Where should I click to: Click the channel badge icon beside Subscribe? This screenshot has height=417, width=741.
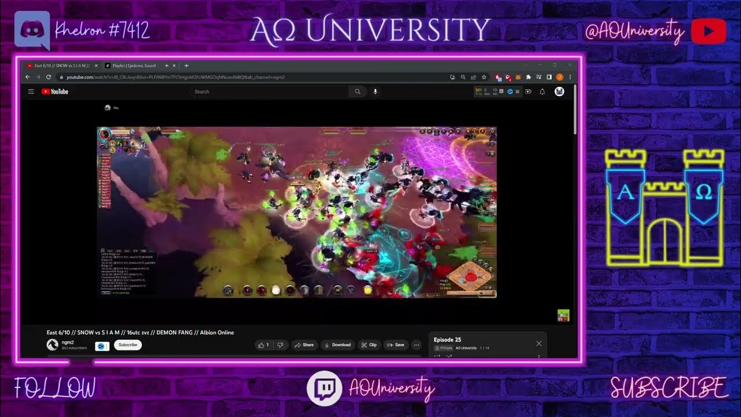pyautogui.click(x=102, y=346)
